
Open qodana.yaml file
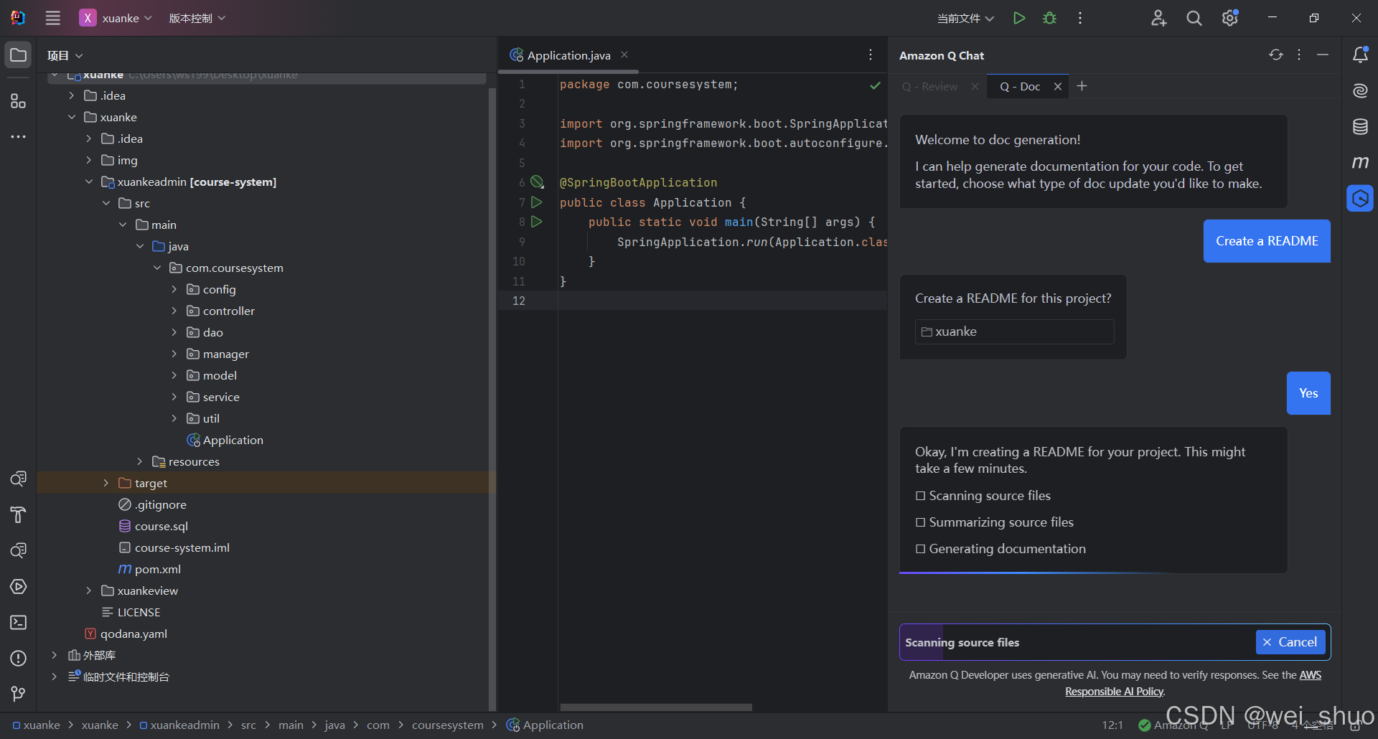click(133, 634)
